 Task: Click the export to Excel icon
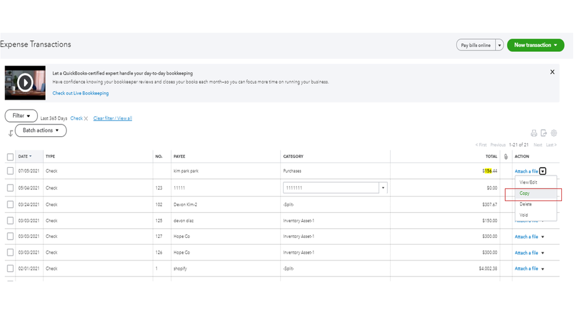544,133
